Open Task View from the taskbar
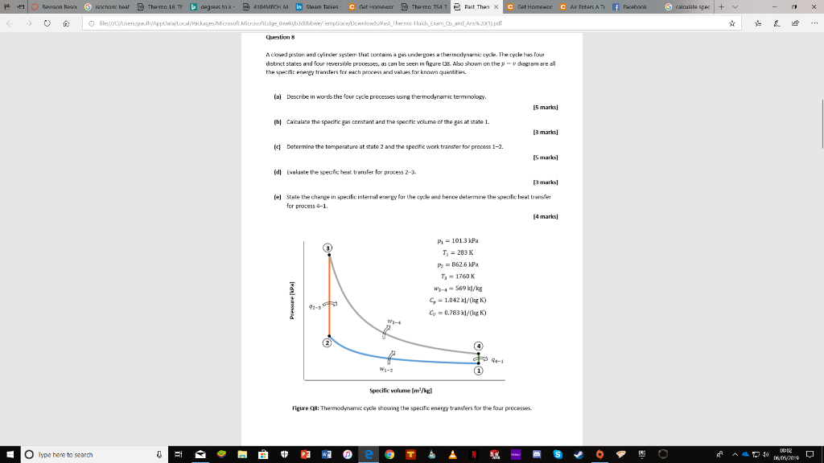824x463 pixels. tap(177, 454)
